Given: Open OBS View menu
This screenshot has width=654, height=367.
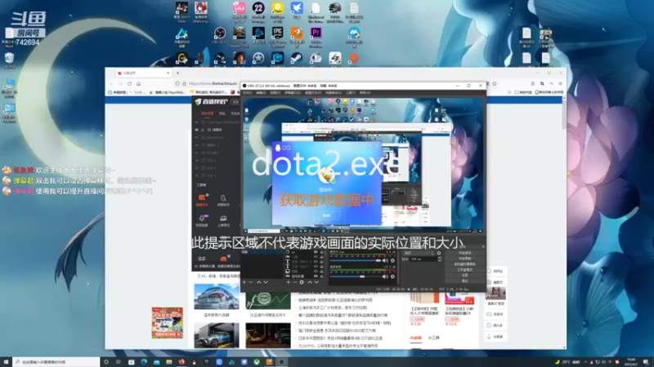Looking at the screenshot, I should tap(275, 93).
